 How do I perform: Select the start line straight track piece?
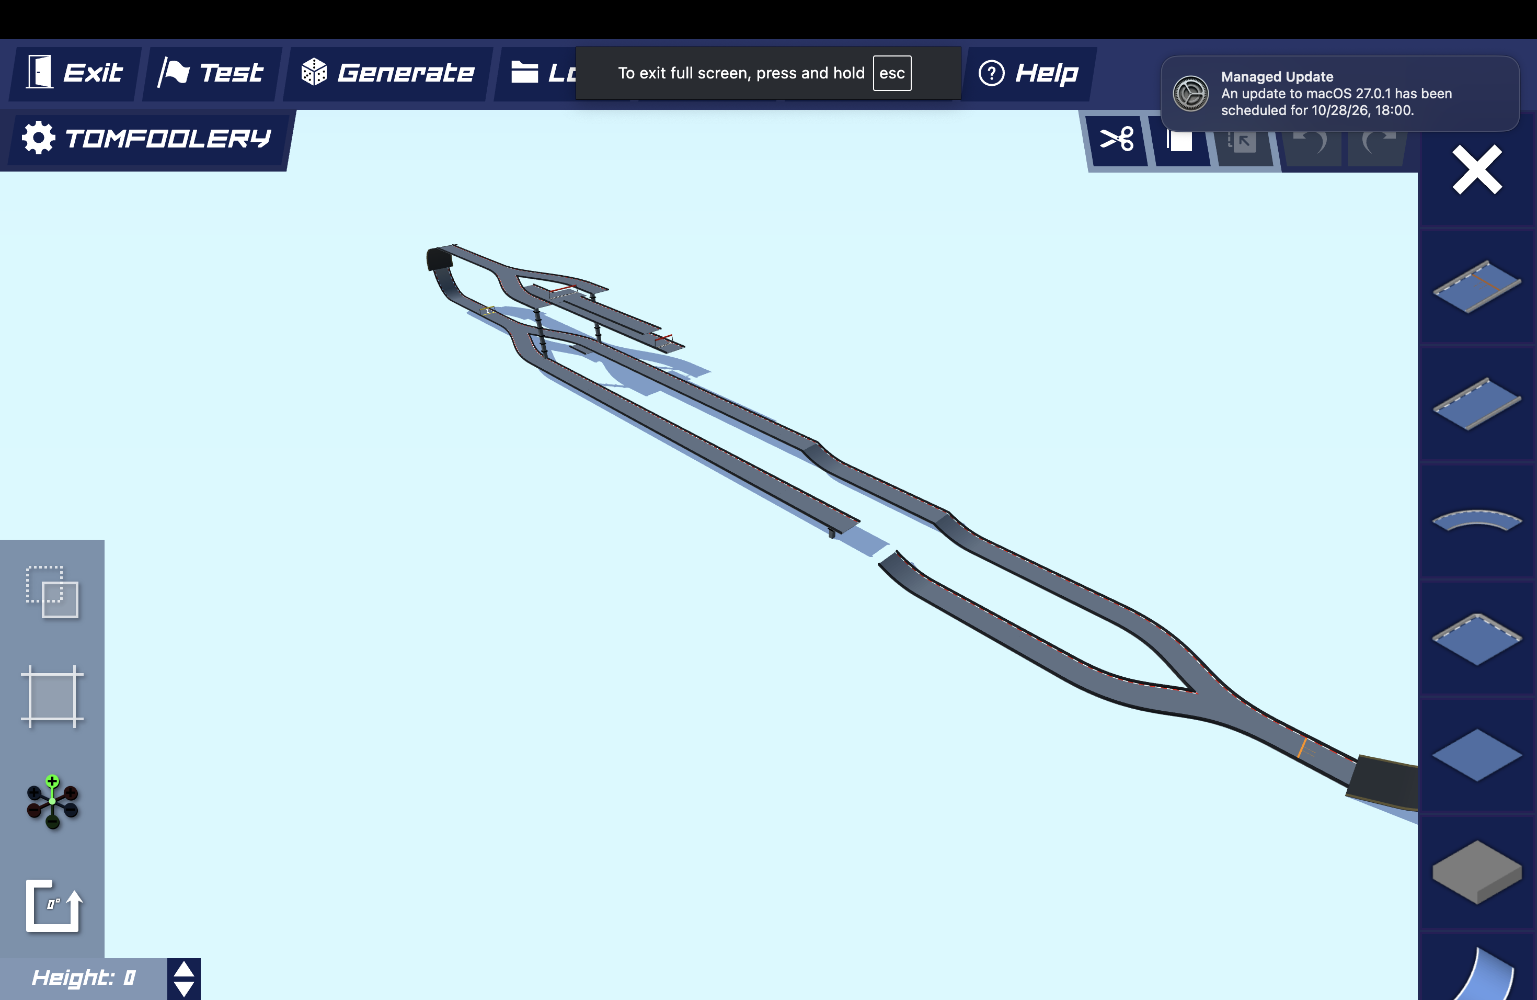(1477, 286)
